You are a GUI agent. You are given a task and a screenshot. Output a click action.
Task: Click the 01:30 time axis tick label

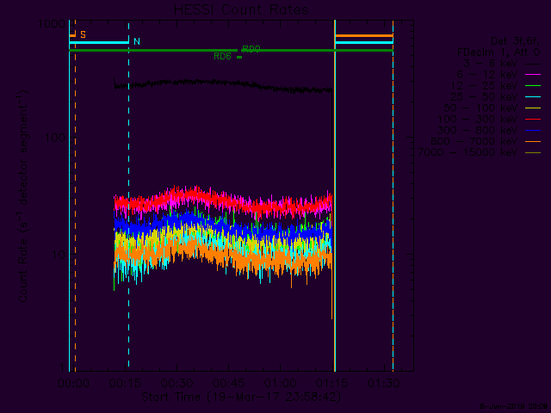383,383
